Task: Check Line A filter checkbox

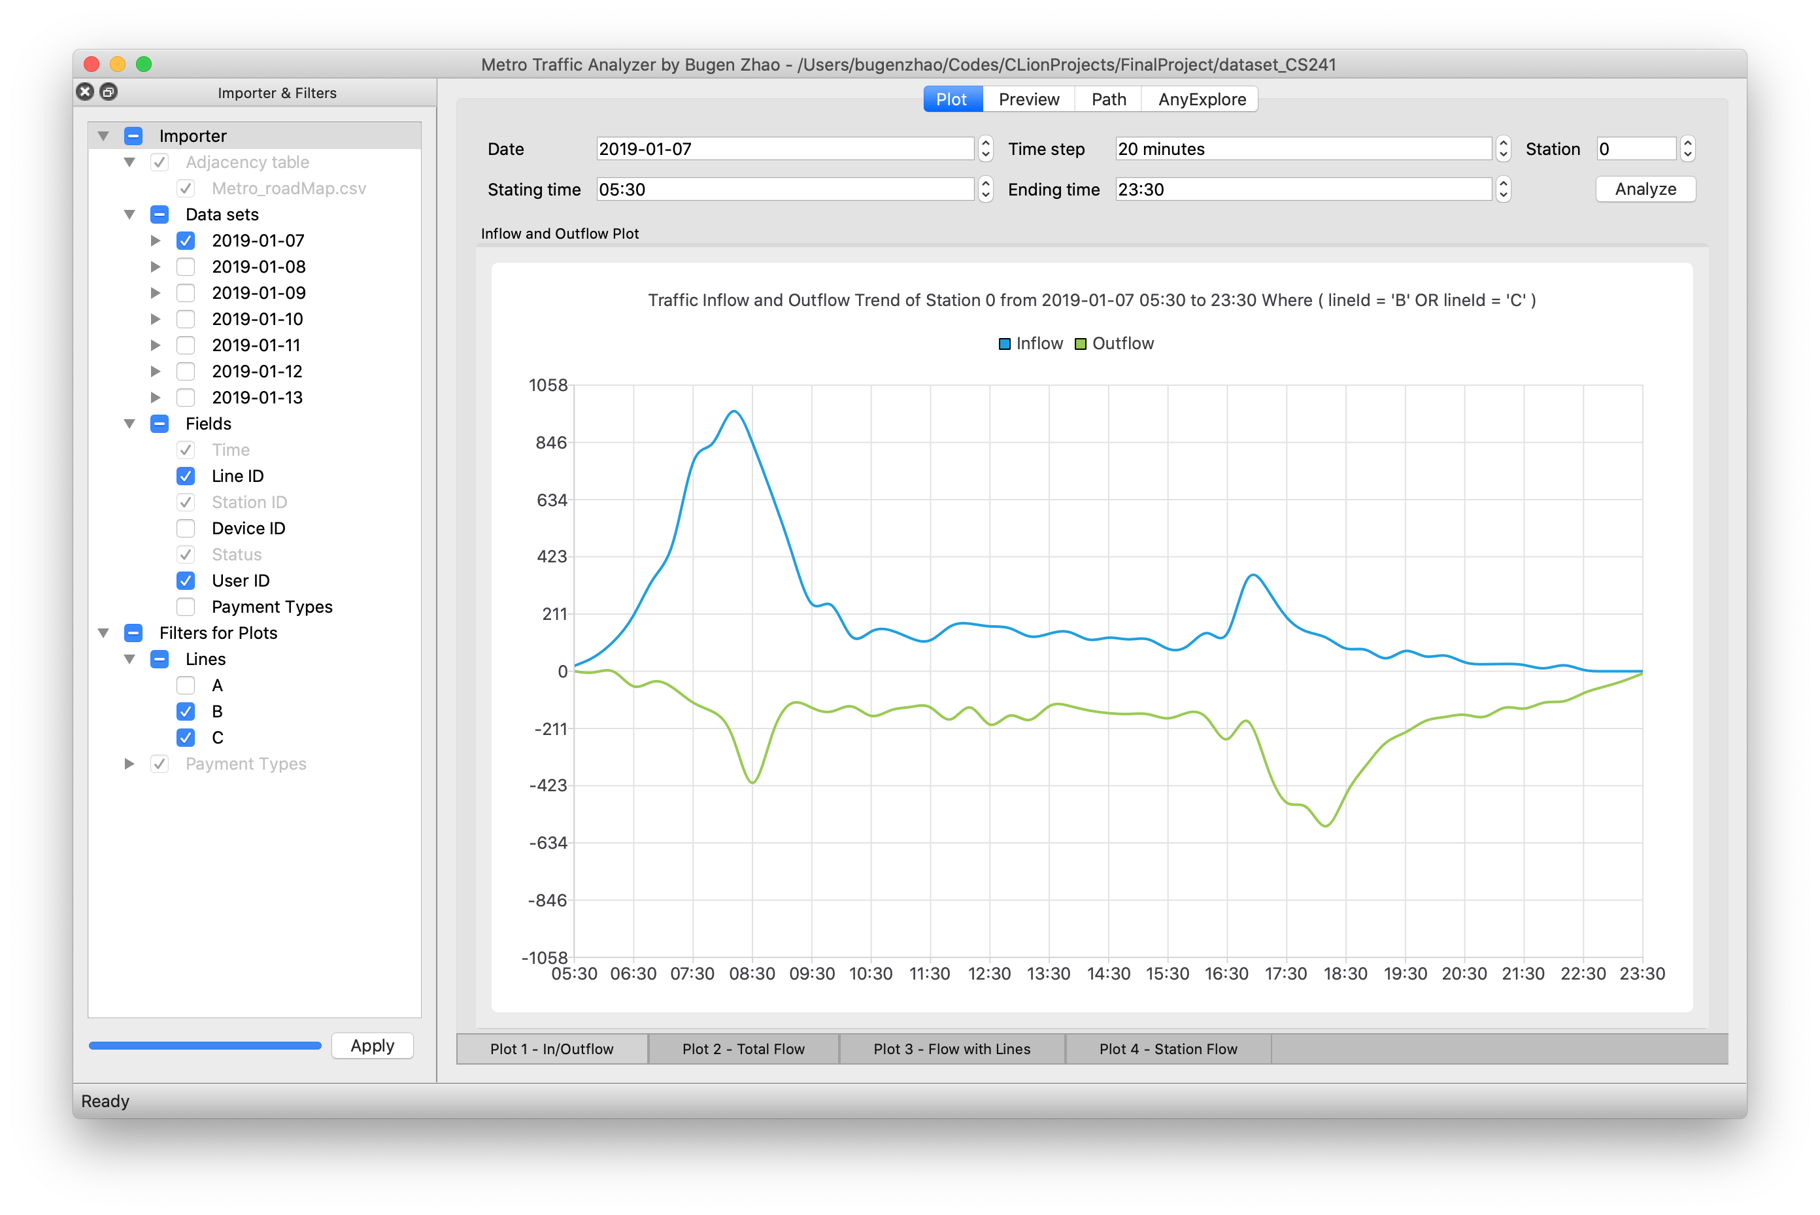Action: click(x=186, y=686)
